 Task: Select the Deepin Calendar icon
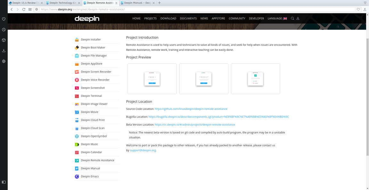click(x=77, y=152)
